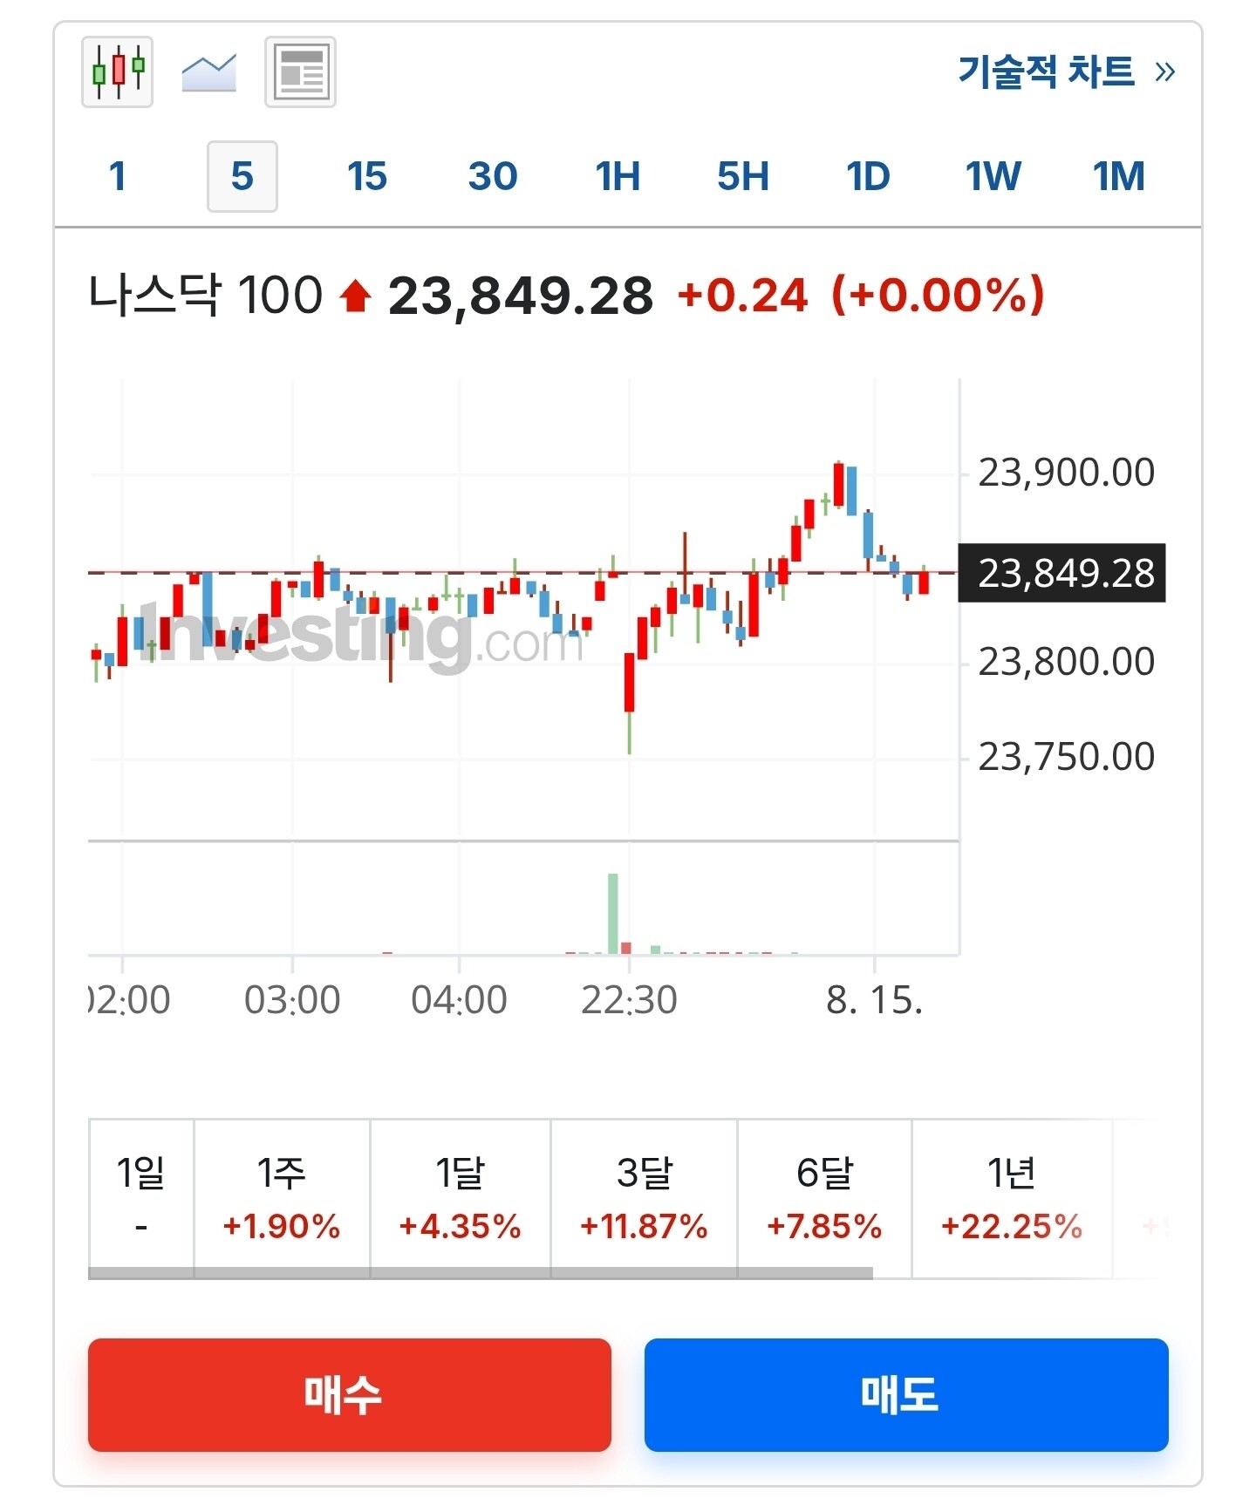Screen dimensions: 1256x1505
Task: Set chart interval to 5H
Action: tap(743, 176)
